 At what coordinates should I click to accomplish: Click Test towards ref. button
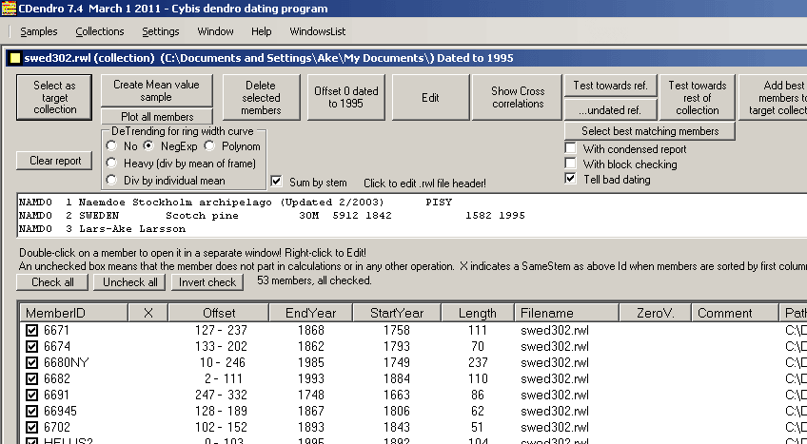coord(610,86)
